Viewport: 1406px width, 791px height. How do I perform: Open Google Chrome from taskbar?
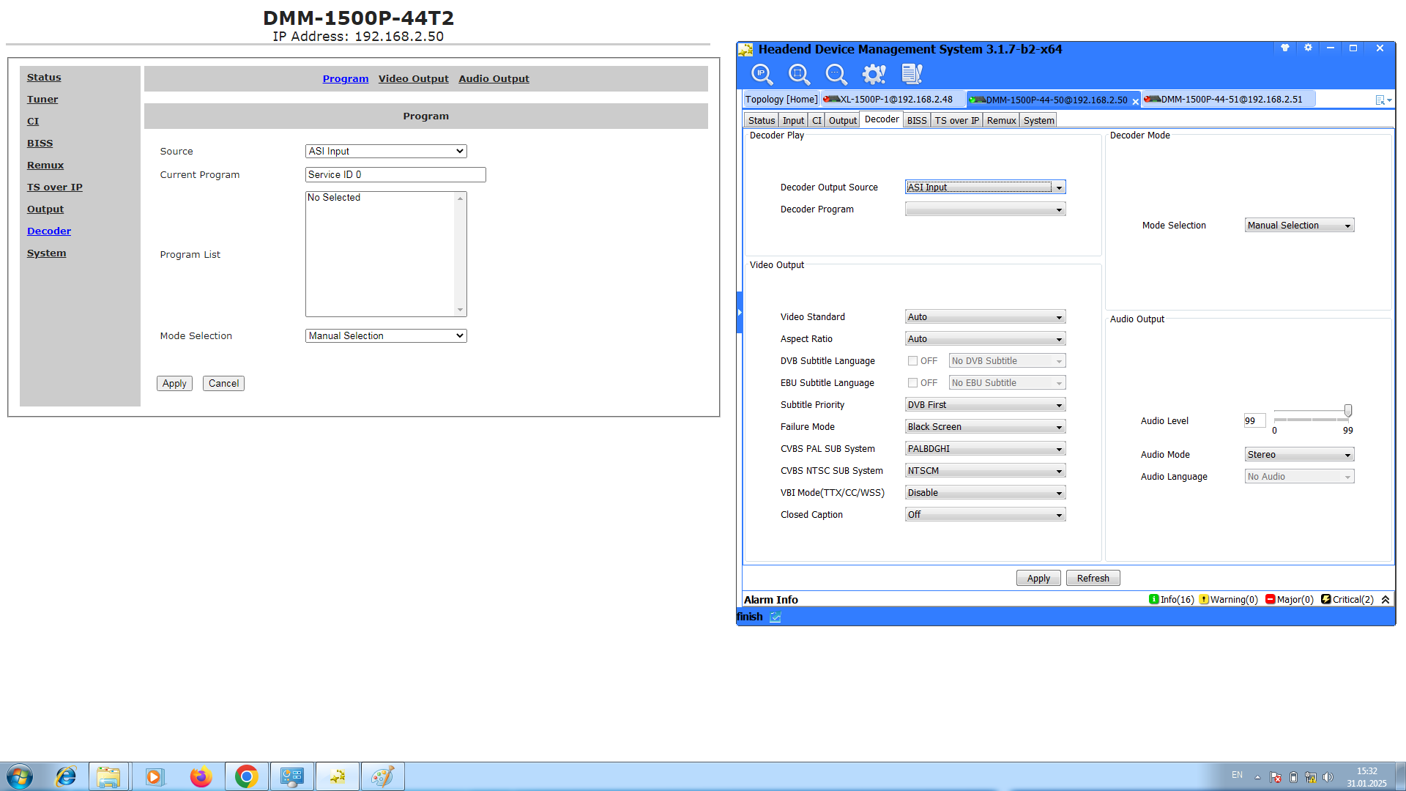(246, 776)
